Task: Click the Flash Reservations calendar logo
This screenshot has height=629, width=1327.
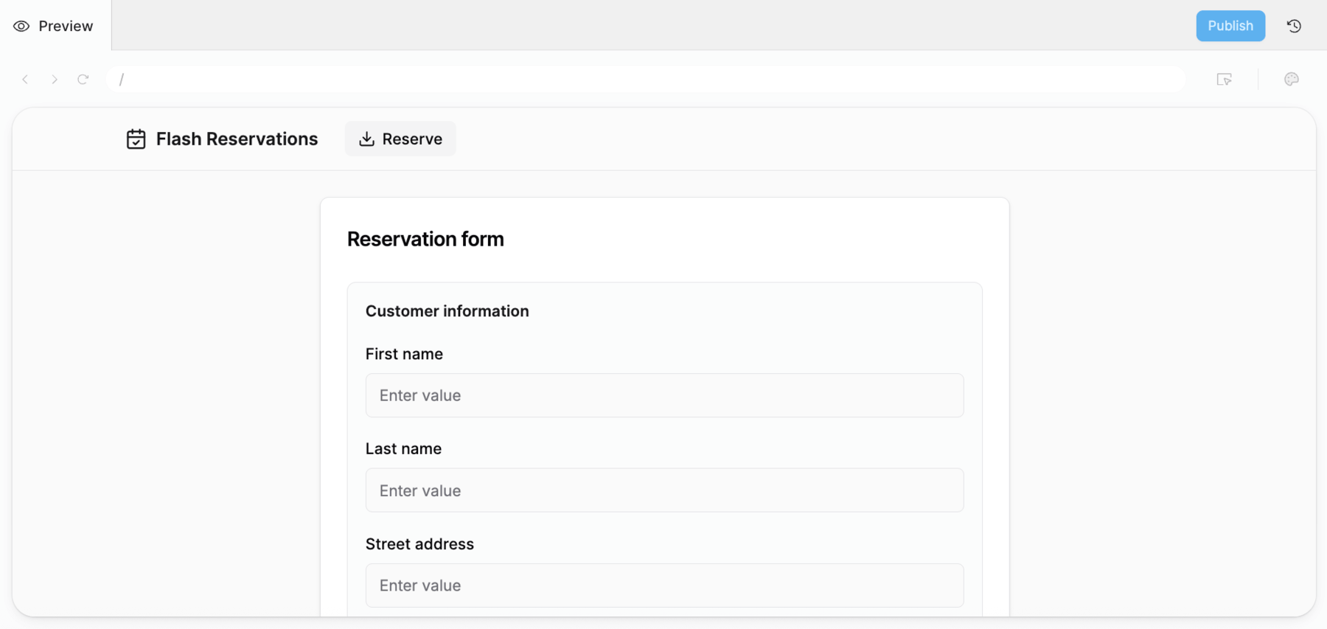Action: click(136, 139)
